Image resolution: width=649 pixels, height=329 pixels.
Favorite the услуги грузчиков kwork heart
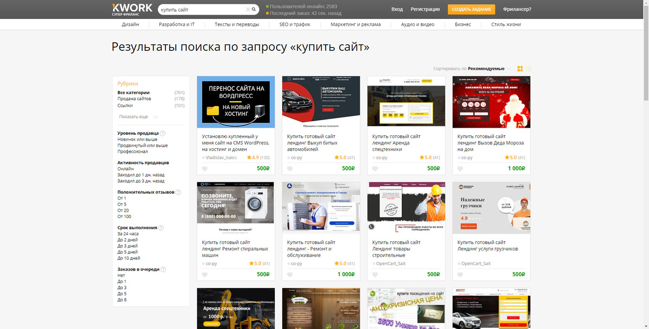pyautogui.click(x=460, y=274)
